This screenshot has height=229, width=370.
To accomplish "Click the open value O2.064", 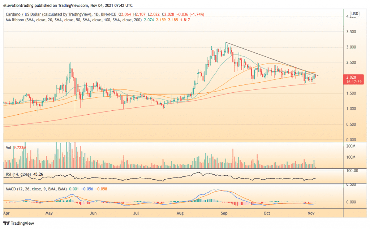I will (125, 14).
